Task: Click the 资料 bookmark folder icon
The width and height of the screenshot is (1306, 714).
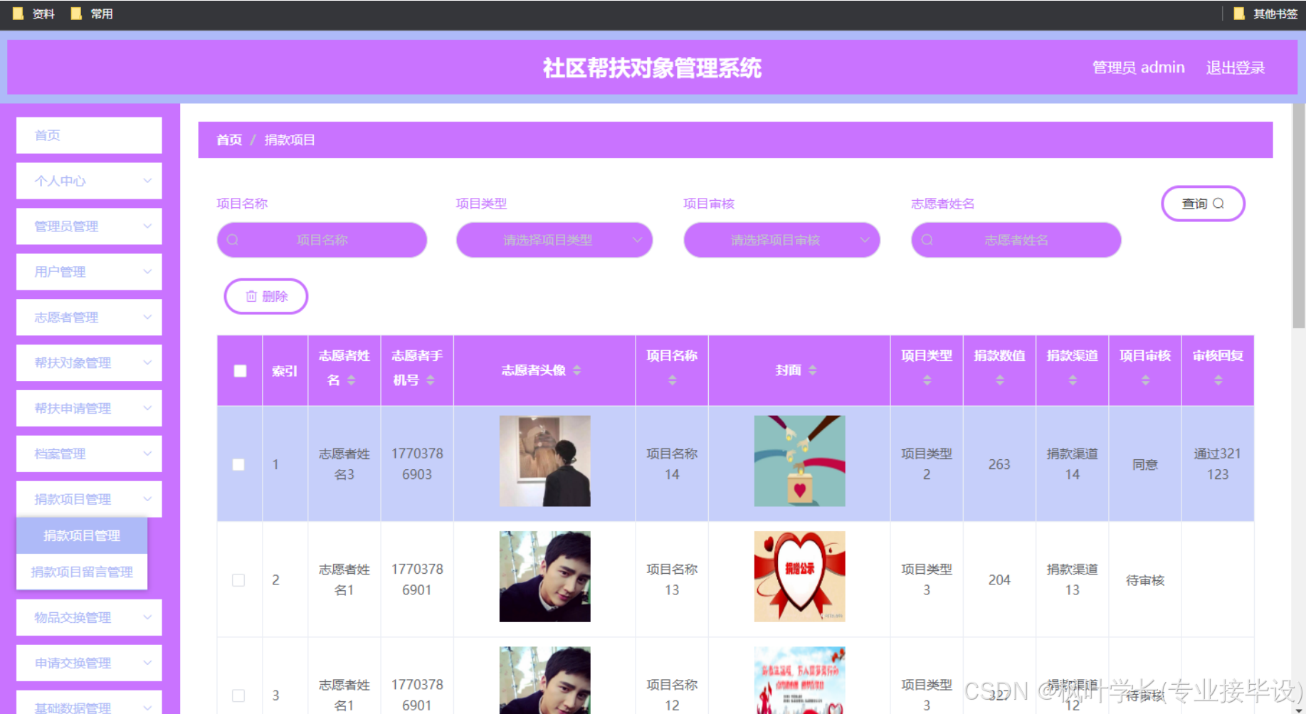Action: coord(19,14)
